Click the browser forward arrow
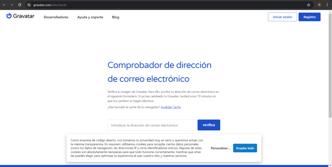Screen dimensions: 332x167 click(x=12, y=5)
